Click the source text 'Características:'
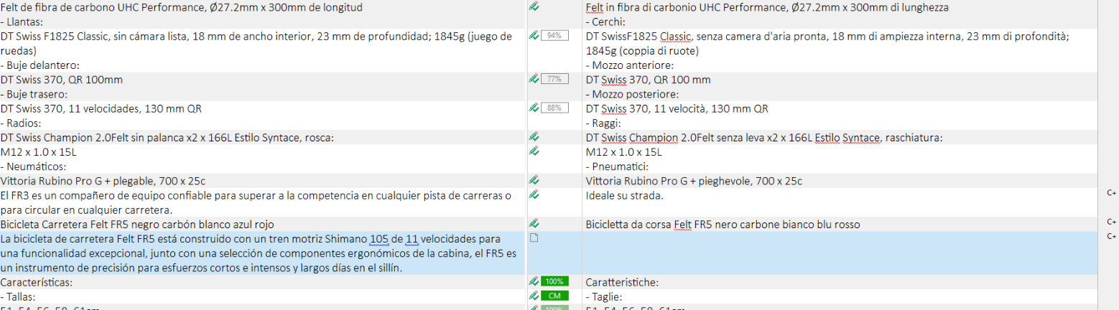The height and width of the screenshot is (310, 1119). 36,283
